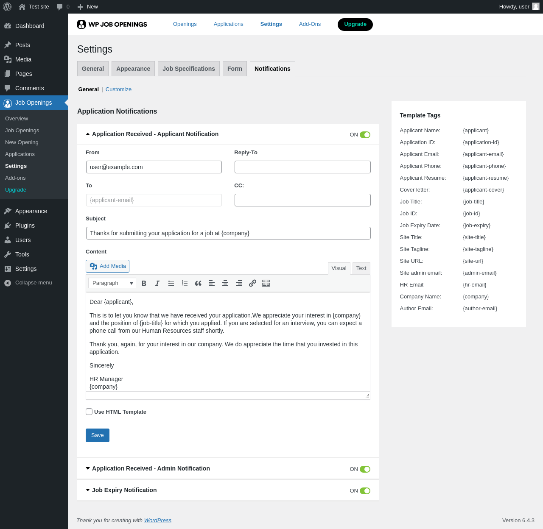Click into the Reply-To input field
The height and width of the screenshot is (529, 543).
[x=302, y=167]
